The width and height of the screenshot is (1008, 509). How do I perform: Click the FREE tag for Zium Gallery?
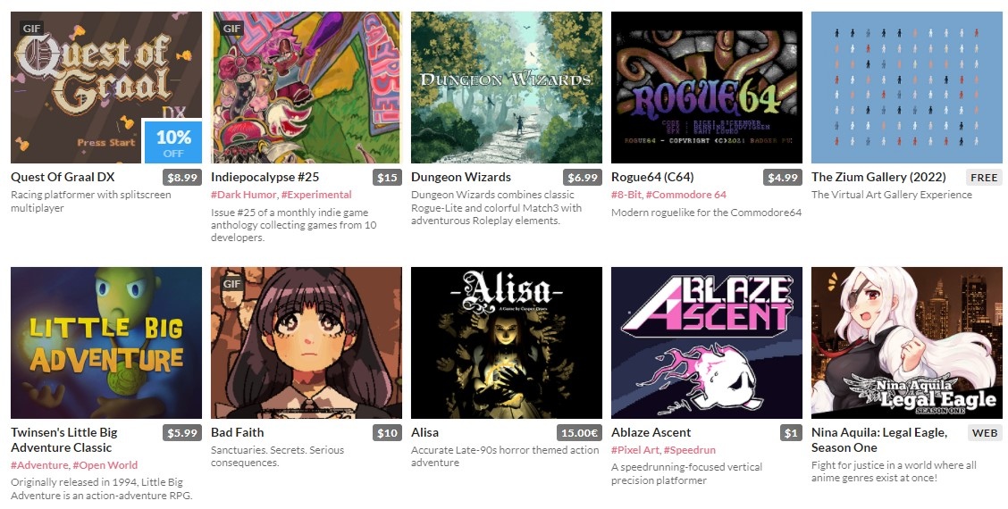984,178
